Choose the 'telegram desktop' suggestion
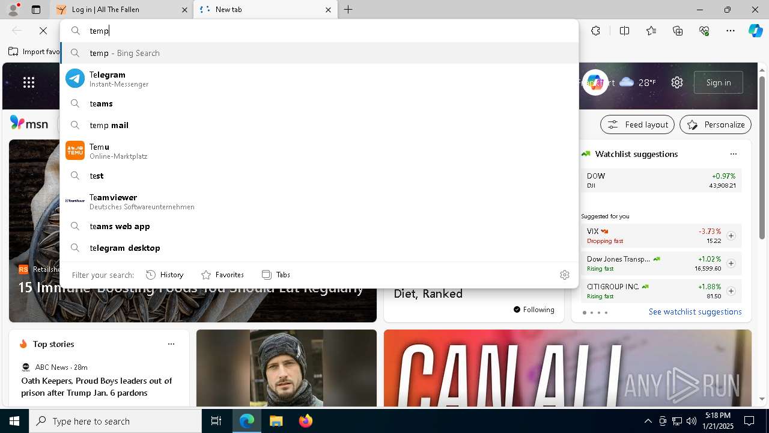The height and width of the screenshot is (433, 769). [319, 248]
